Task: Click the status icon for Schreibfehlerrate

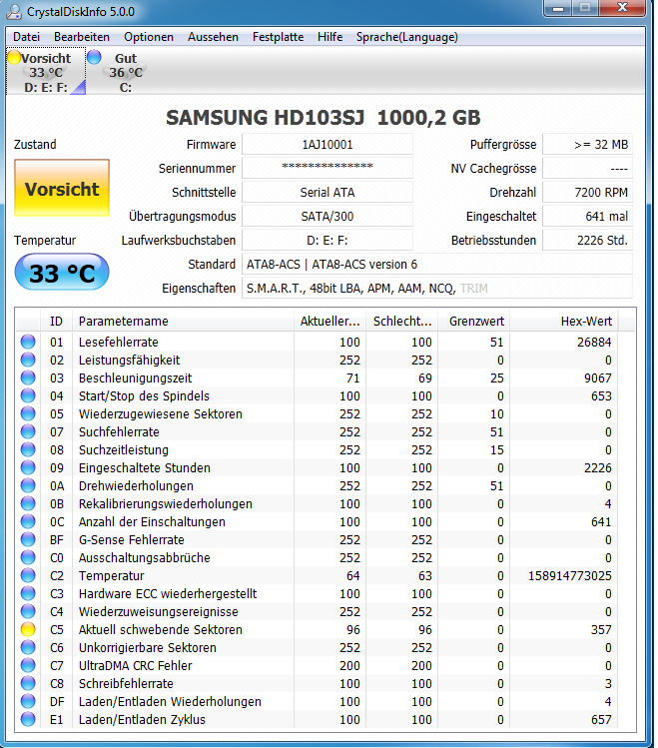Action: (x=28, y=683)
